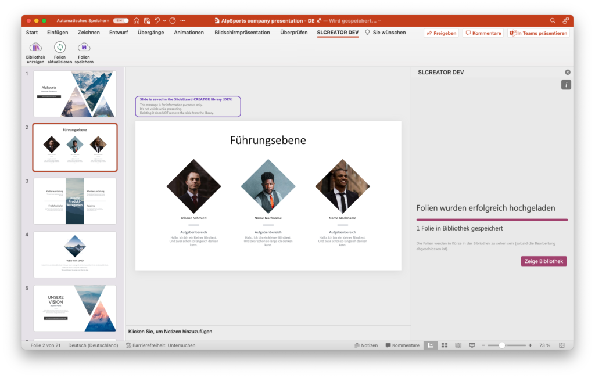Viewport: 595px width, 378px height.
Task: Click the zoom out minus button
Action: 483,345
